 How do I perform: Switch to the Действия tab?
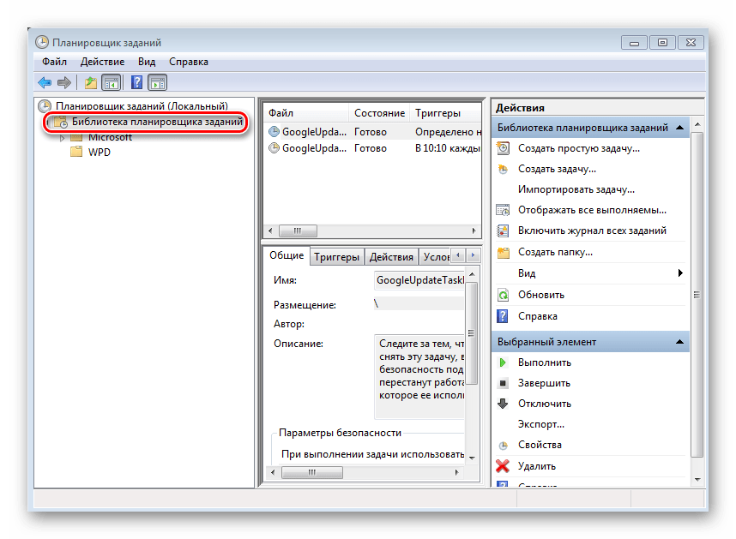(391, 257)
